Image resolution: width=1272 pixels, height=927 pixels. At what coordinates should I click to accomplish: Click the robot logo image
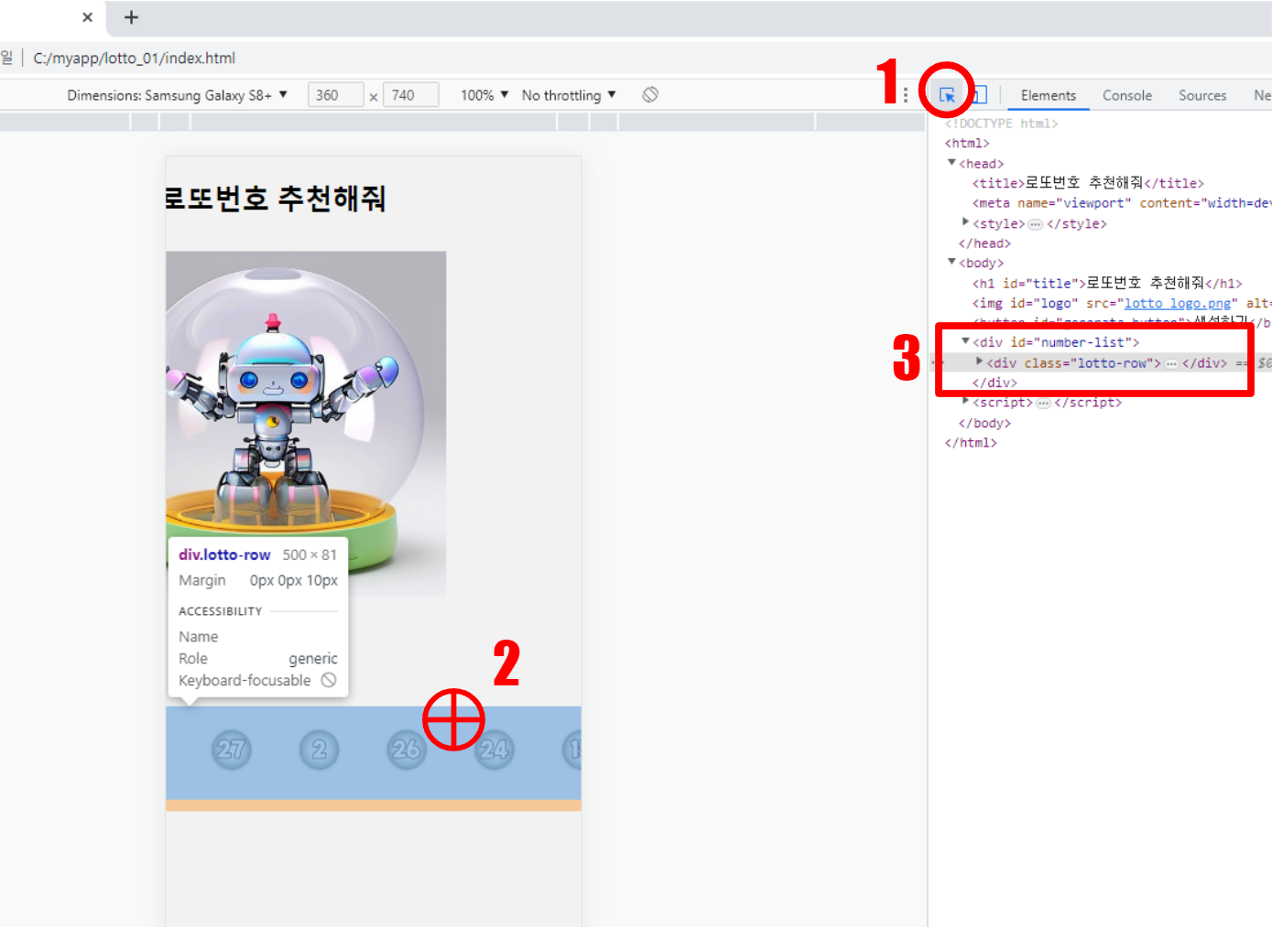[x=306, y=424]
